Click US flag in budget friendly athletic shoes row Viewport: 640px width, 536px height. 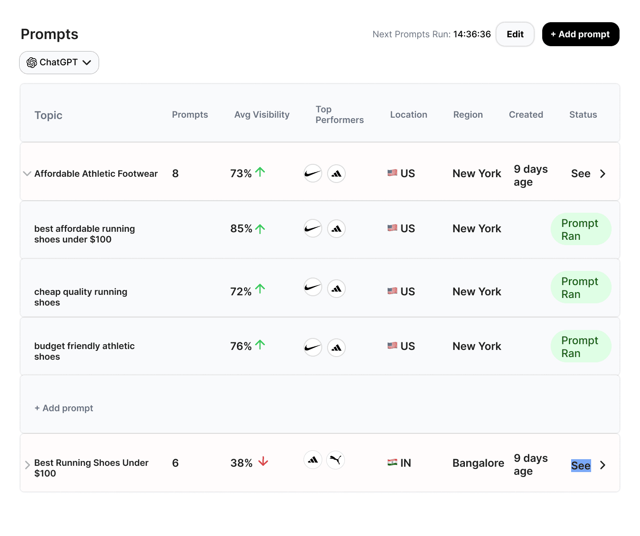392,345
